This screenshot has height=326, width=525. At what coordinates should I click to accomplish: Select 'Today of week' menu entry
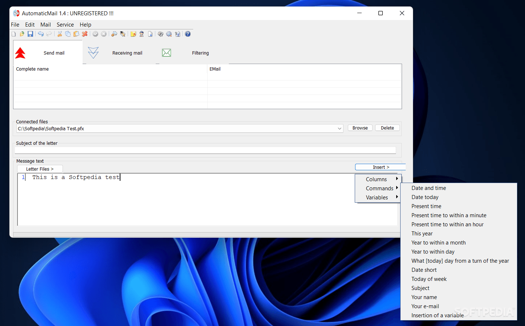[459, 279]
